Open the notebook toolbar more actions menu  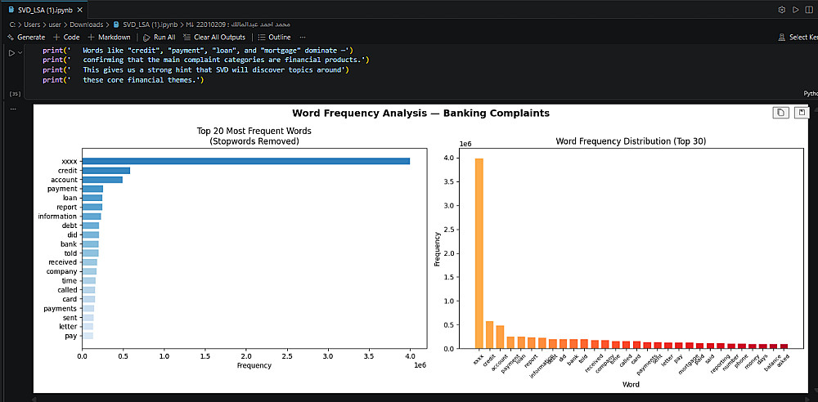pos(303,38)
